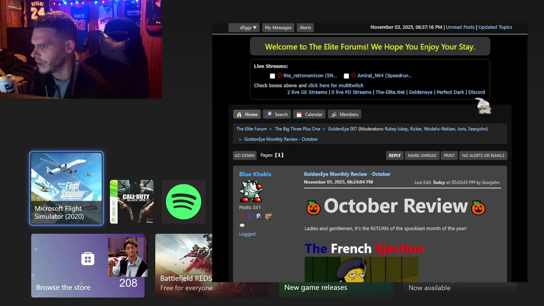Go to the Home menu tab

(x=247, y=114)
